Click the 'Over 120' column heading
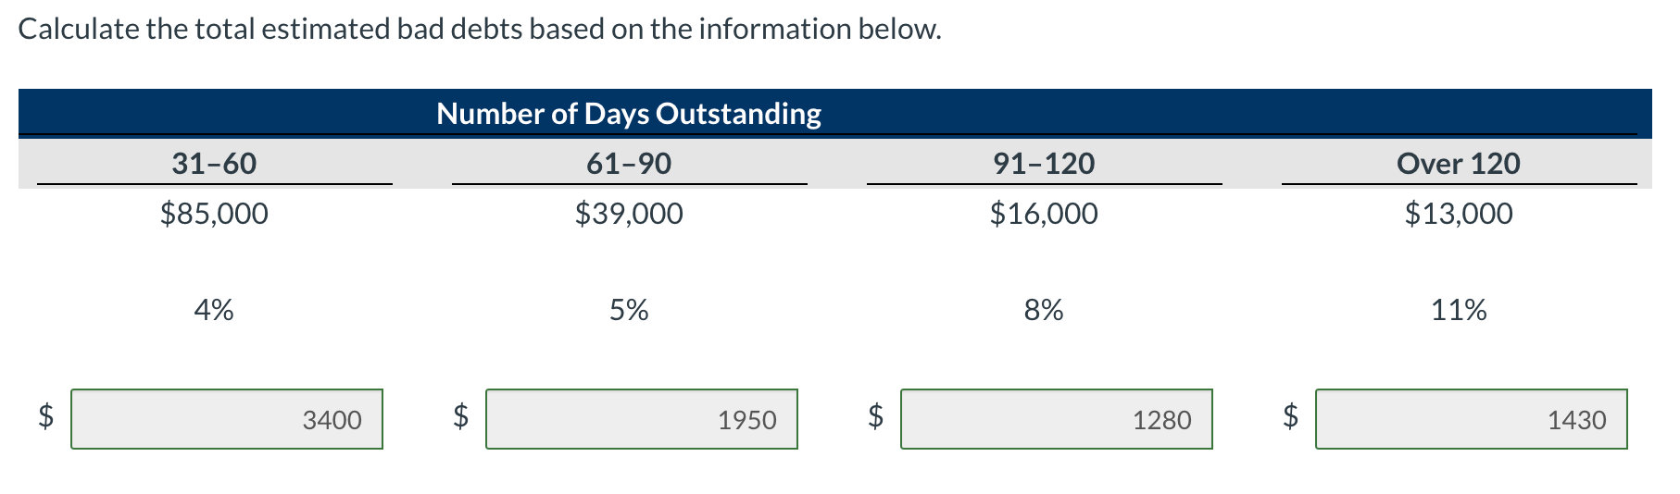The image size is (1680, 494). click(1459, 164)
